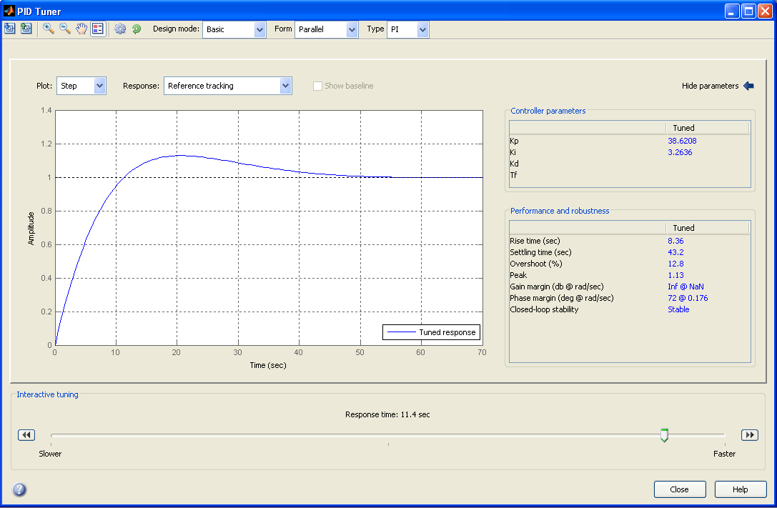Click the Response time: 11.4 sec text
Screen dimensions: 777x508
point(387,414)
